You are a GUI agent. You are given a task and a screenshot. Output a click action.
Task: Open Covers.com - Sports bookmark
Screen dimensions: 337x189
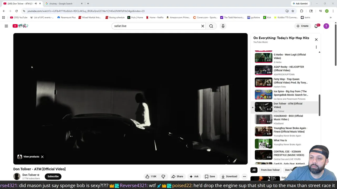pyautogui.click(x=205, y=18)
